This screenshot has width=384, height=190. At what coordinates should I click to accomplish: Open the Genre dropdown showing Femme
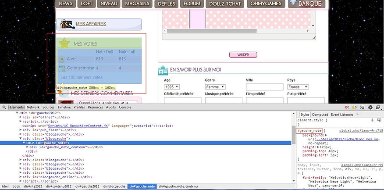(x=215, y=87)
